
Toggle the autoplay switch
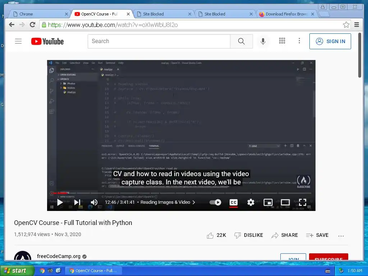[x=215, y=202]
